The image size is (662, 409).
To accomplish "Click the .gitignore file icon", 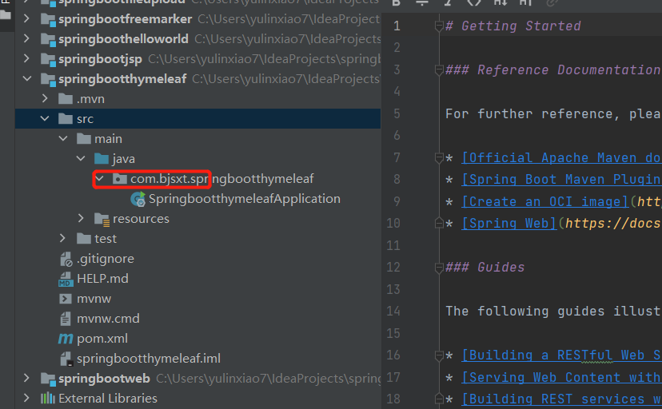I will coord(66,259).
